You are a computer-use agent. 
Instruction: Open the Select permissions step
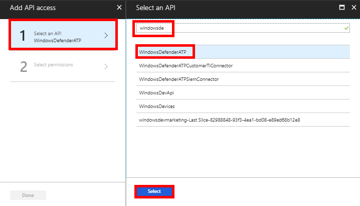tap(53, 65)
